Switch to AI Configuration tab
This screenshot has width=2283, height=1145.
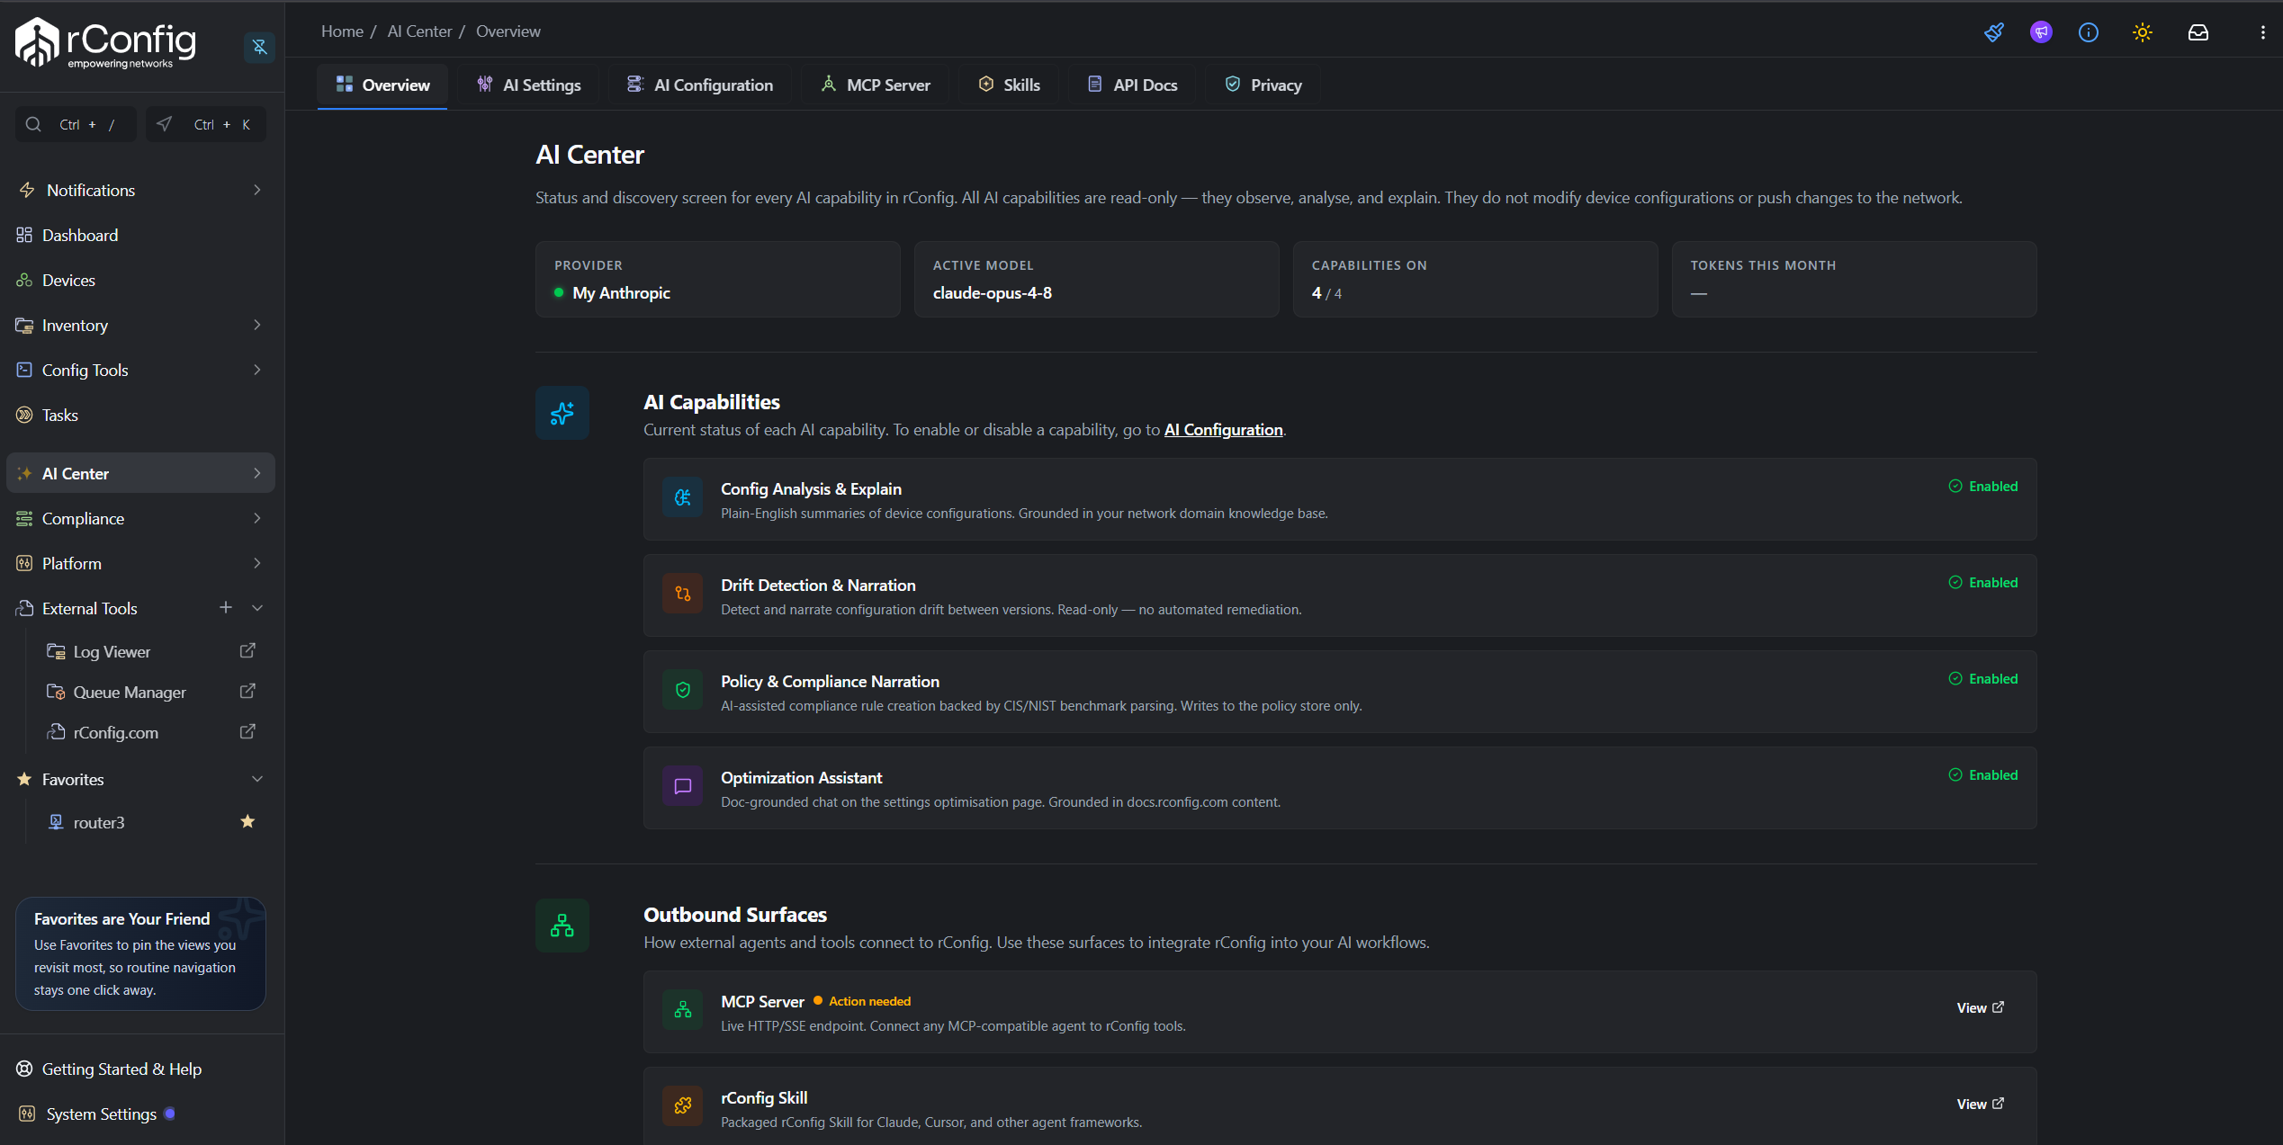click(x=699, y=85)
